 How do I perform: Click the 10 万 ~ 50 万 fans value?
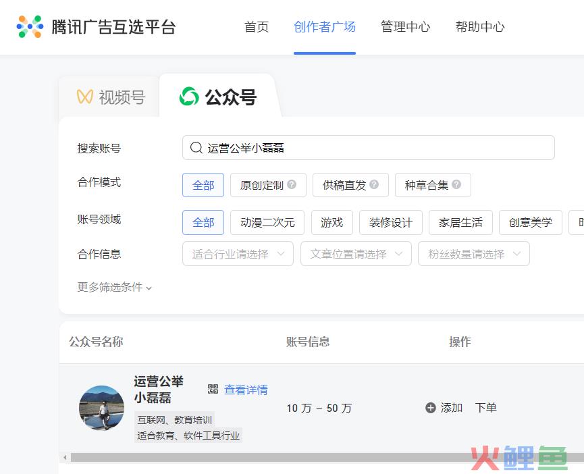[x=319, y=408]
